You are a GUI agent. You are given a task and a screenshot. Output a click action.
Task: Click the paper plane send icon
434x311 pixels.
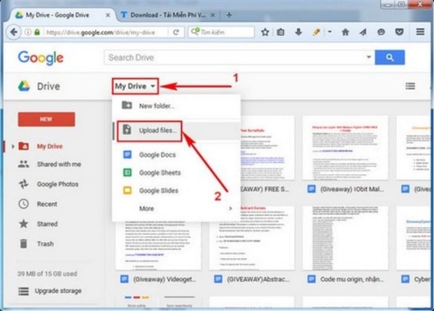363,32
